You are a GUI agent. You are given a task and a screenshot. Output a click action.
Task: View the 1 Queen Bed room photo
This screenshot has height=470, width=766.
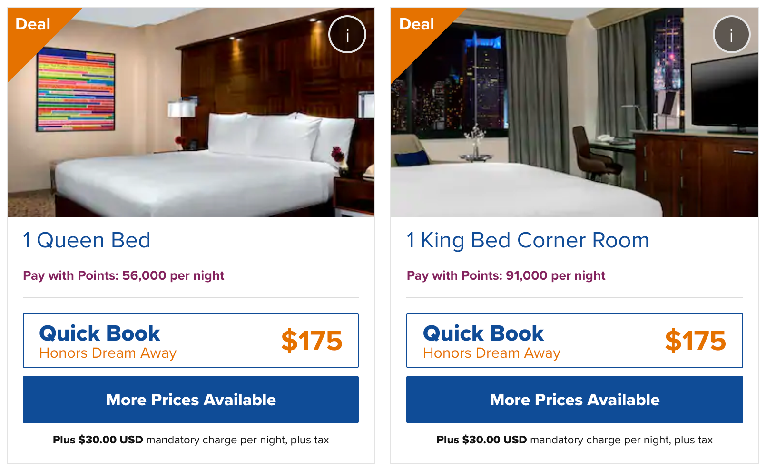coord(190,143)
